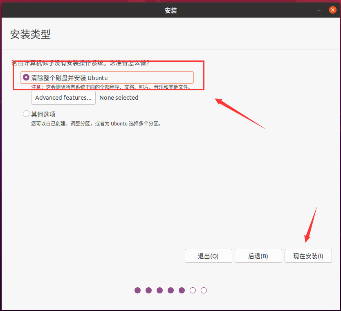
Task: Close the installer window
Action: coord(332,10)
